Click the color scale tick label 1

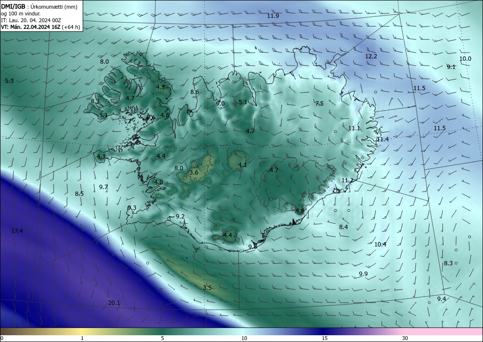click(x=82, y=338)
